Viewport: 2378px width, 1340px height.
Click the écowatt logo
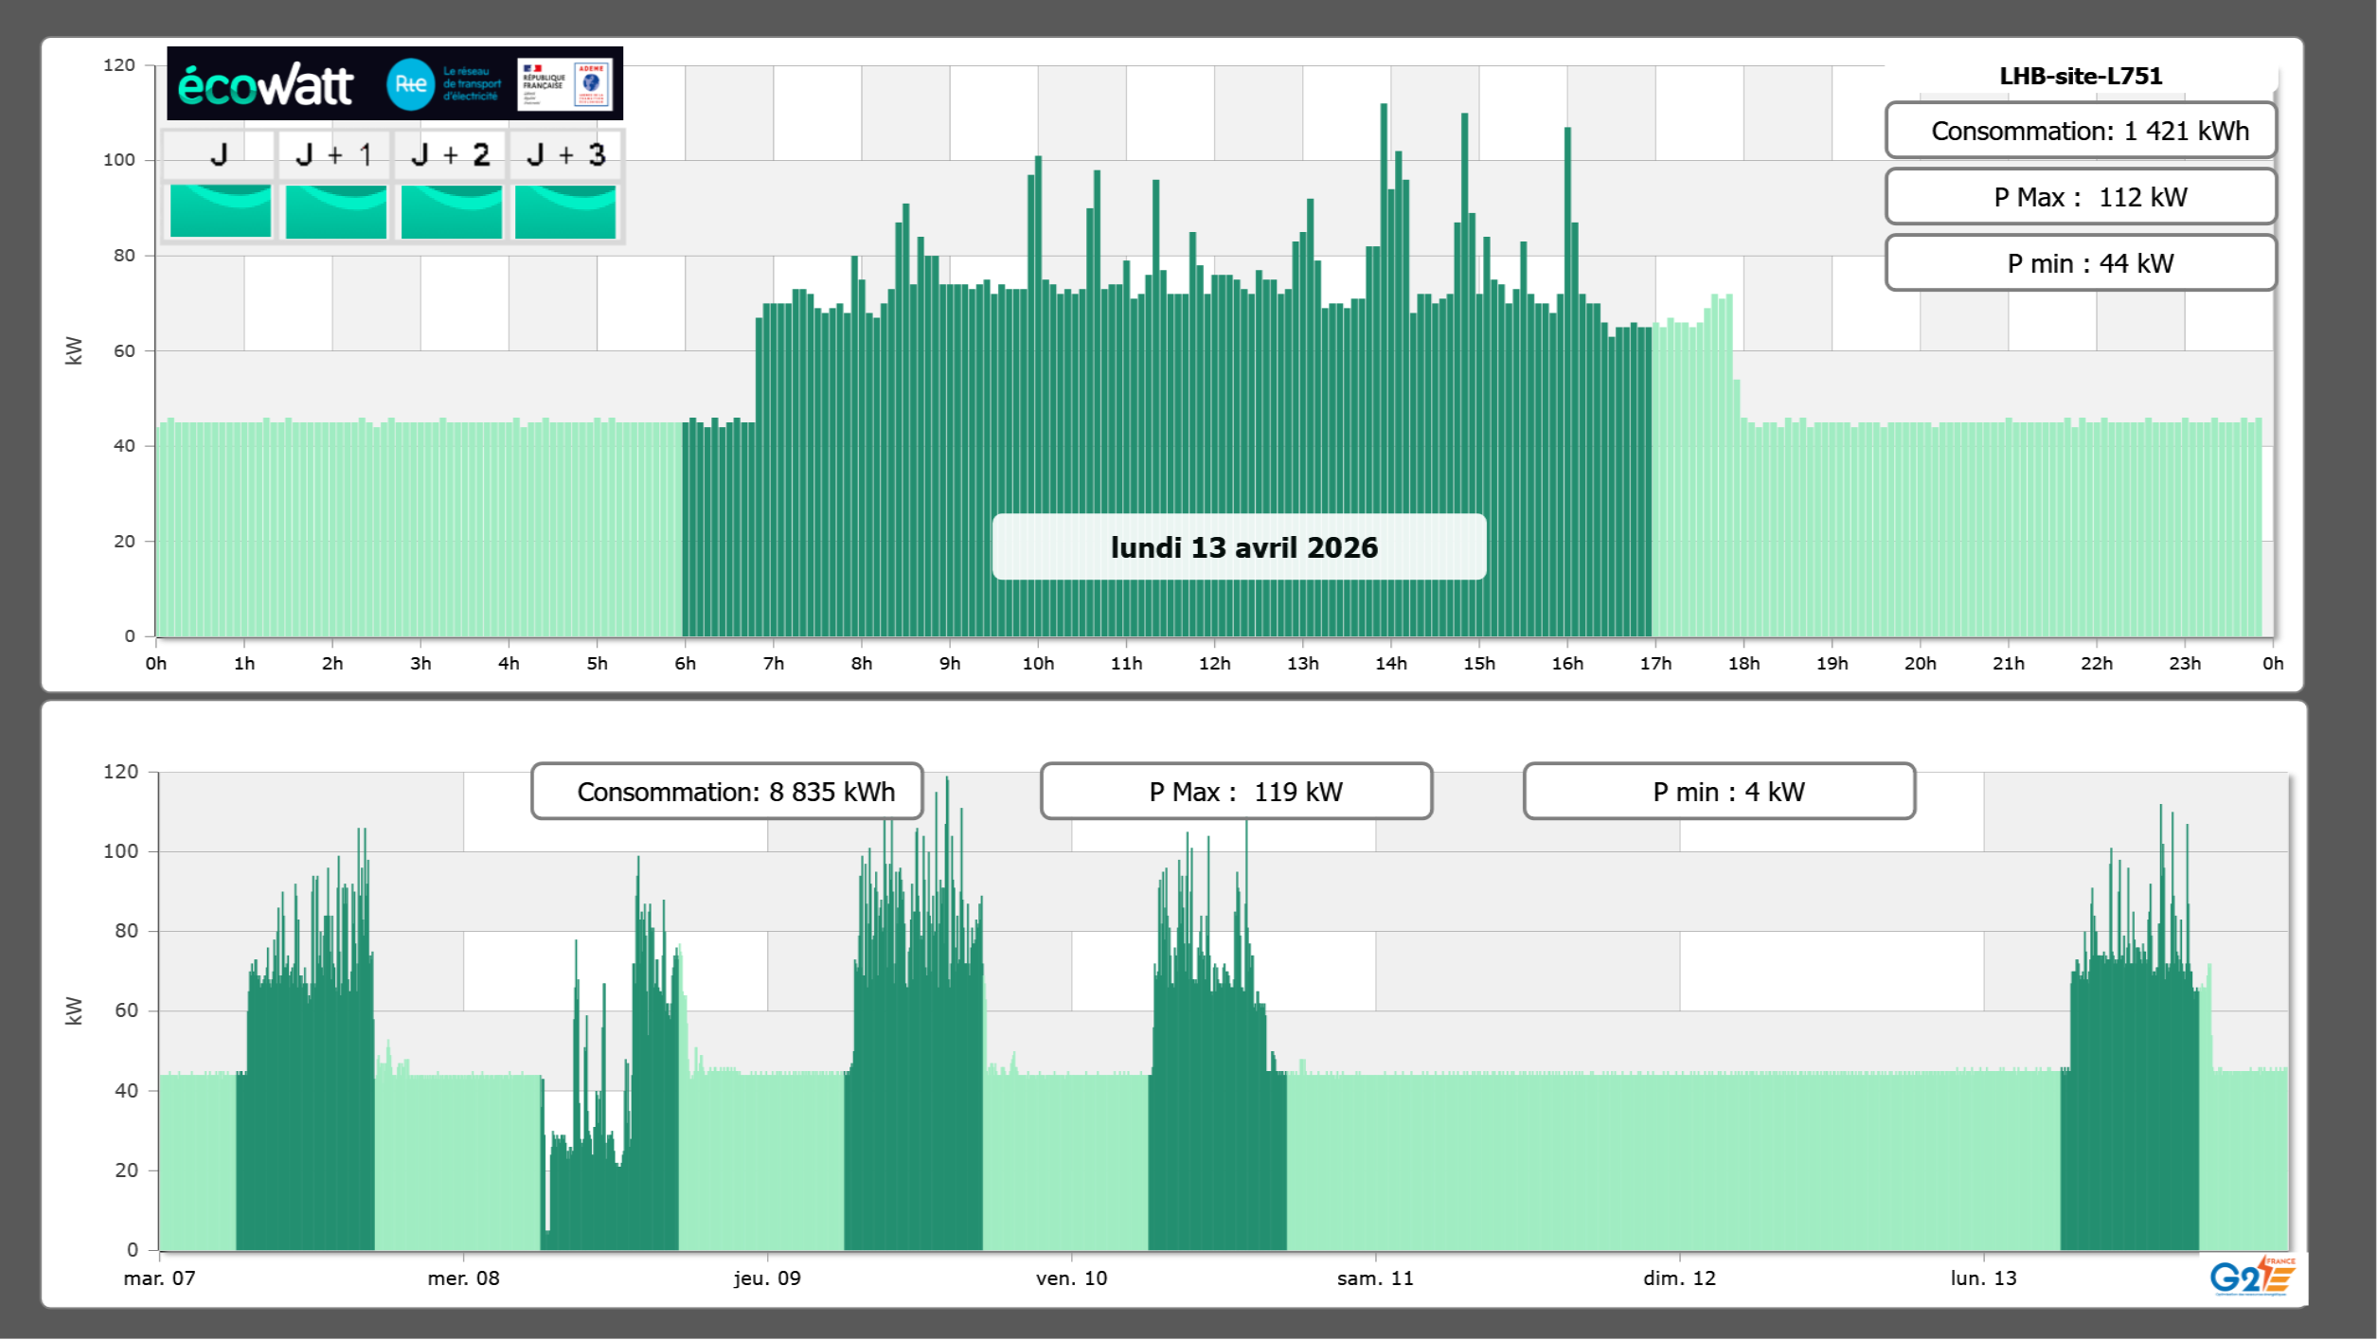pos(265,85)
